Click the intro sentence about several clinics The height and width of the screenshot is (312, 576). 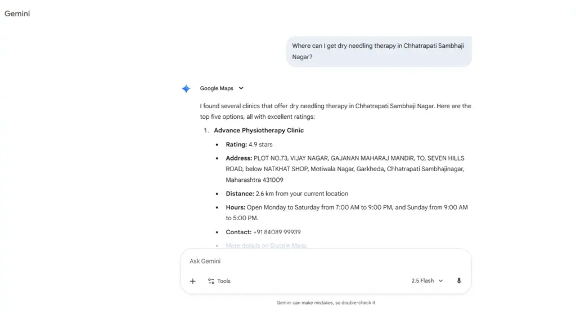tap(335, 111)
